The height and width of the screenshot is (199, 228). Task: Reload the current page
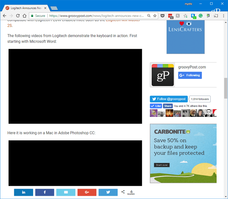(18, 16)
